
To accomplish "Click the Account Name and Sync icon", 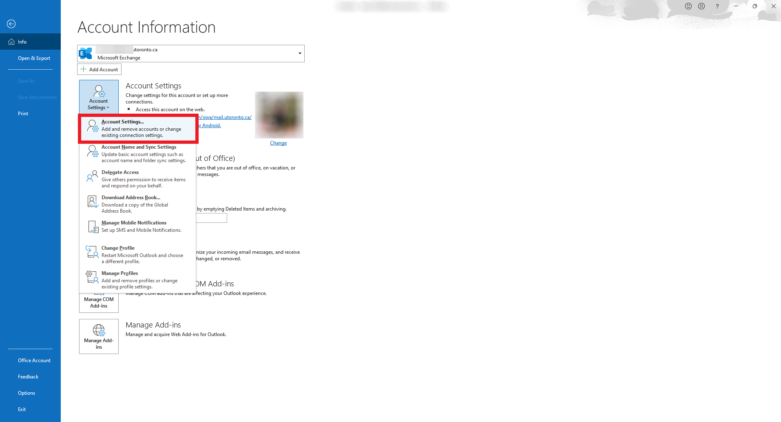I will (93, 151).
